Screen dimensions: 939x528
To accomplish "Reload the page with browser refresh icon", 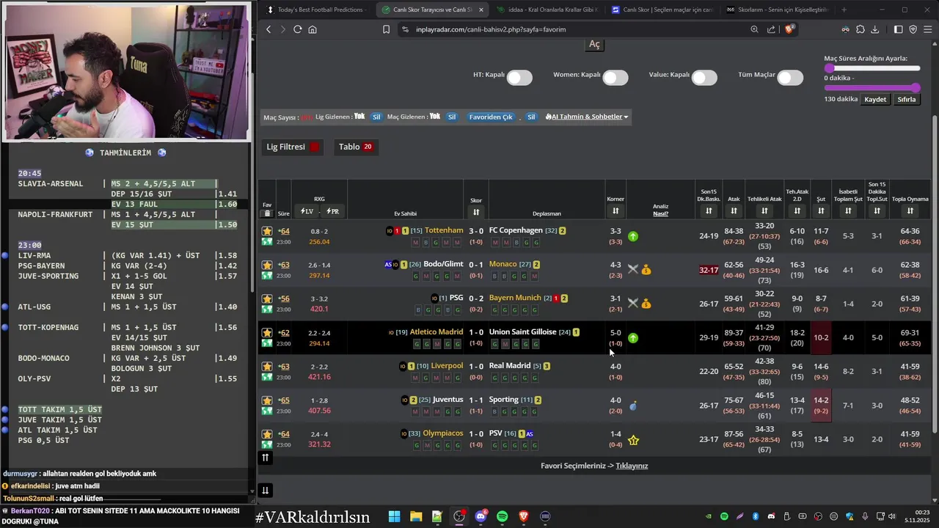I will [x=297, y=29].
